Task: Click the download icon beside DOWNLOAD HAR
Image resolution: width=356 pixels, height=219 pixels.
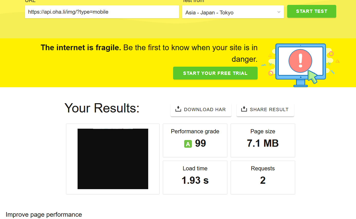Action: tap(178, 109)
